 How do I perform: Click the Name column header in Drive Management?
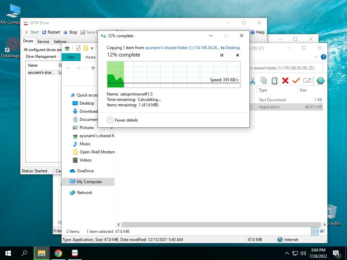tap(41, 65)
